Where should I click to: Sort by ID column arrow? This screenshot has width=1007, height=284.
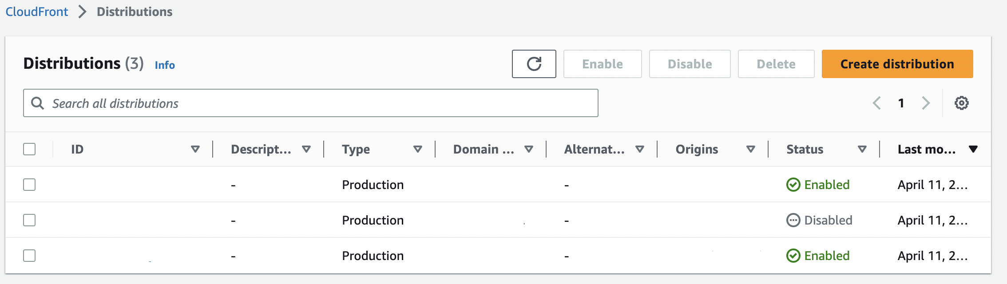click(195, 149)
